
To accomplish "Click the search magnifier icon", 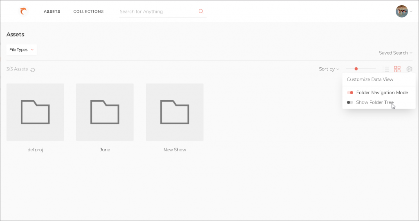I will pos(201,11).
